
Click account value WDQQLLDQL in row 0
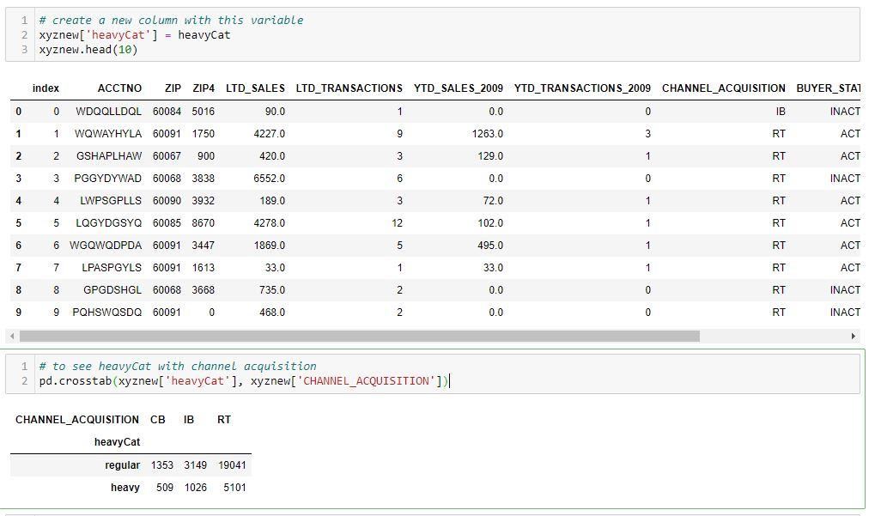click(110, 111)
